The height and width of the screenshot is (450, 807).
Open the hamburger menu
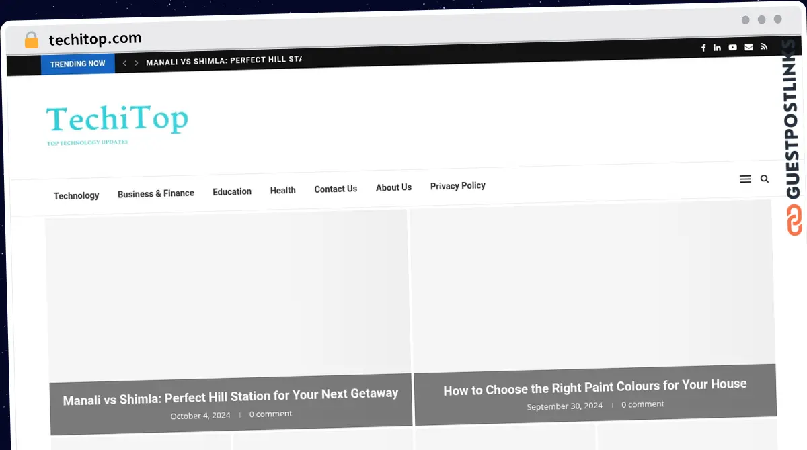coord(745,179)
